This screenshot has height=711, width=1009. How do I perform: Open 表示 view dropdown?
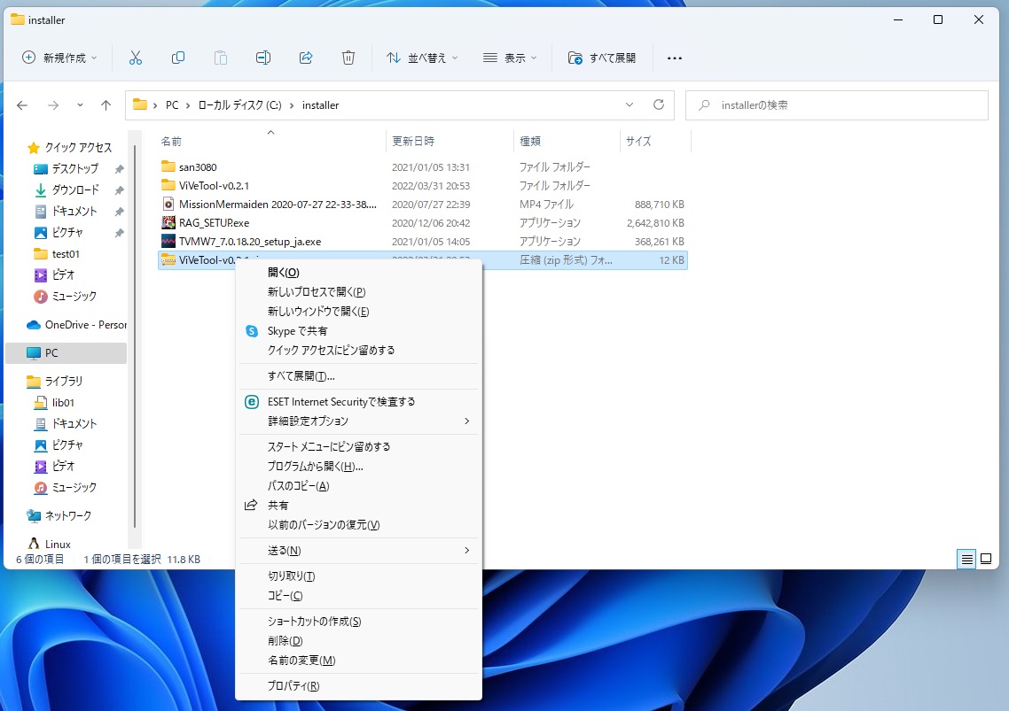(x=510, y=58)
